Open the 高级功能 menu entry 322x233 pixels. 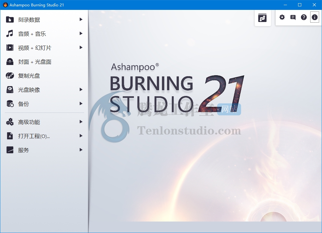click(44, 122)
